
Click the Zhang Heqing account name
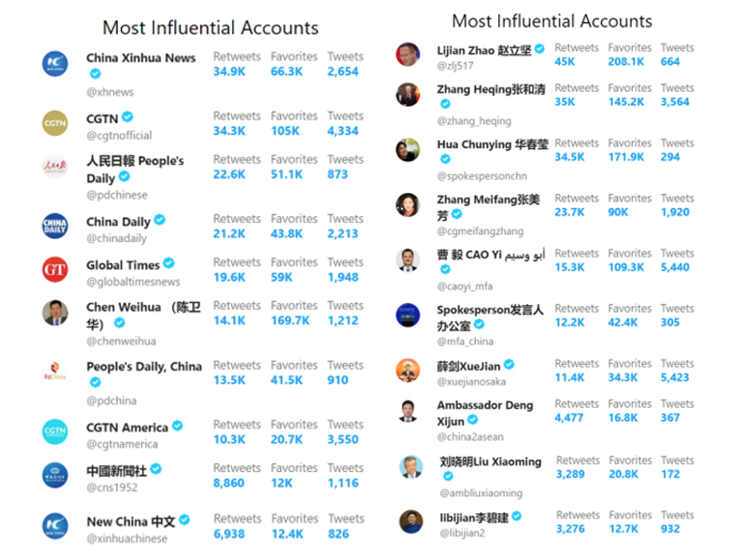click(491, 89)
